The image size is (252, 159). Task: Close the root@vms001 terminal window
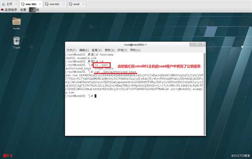click(x=203, y=44)
